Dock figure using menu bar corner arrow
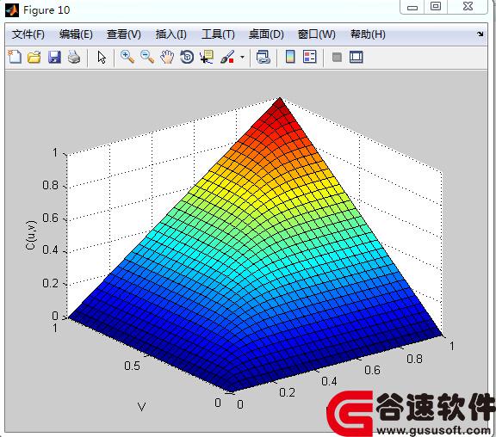Image resolution: width=496 pixels, height=437 pixels. click(480, 34)
